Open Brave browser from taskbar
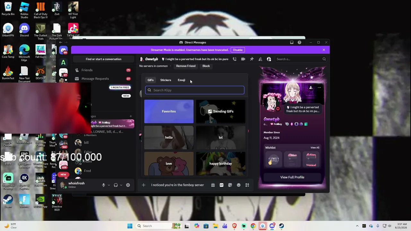Image resolution: width=411 pixels, height=231 pixels. 234,226
